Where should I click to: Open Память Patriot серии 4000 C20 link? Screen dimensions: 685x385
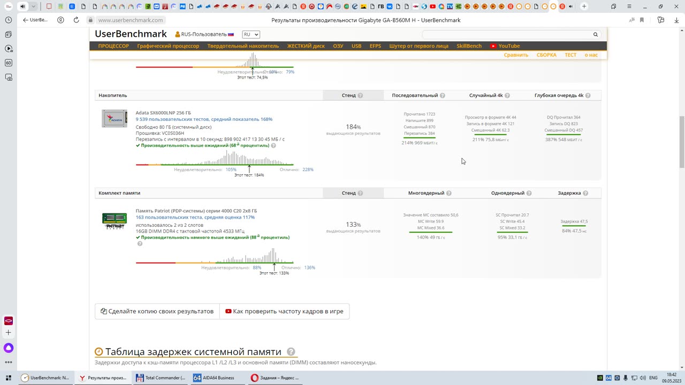point(196,211)
